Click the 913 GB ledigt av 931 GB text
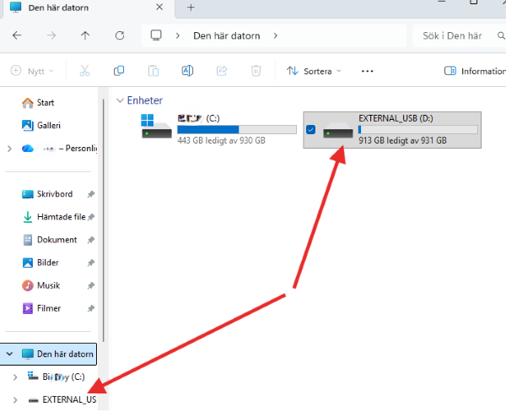Screen dimensions: 506x412 coord(402,140)
